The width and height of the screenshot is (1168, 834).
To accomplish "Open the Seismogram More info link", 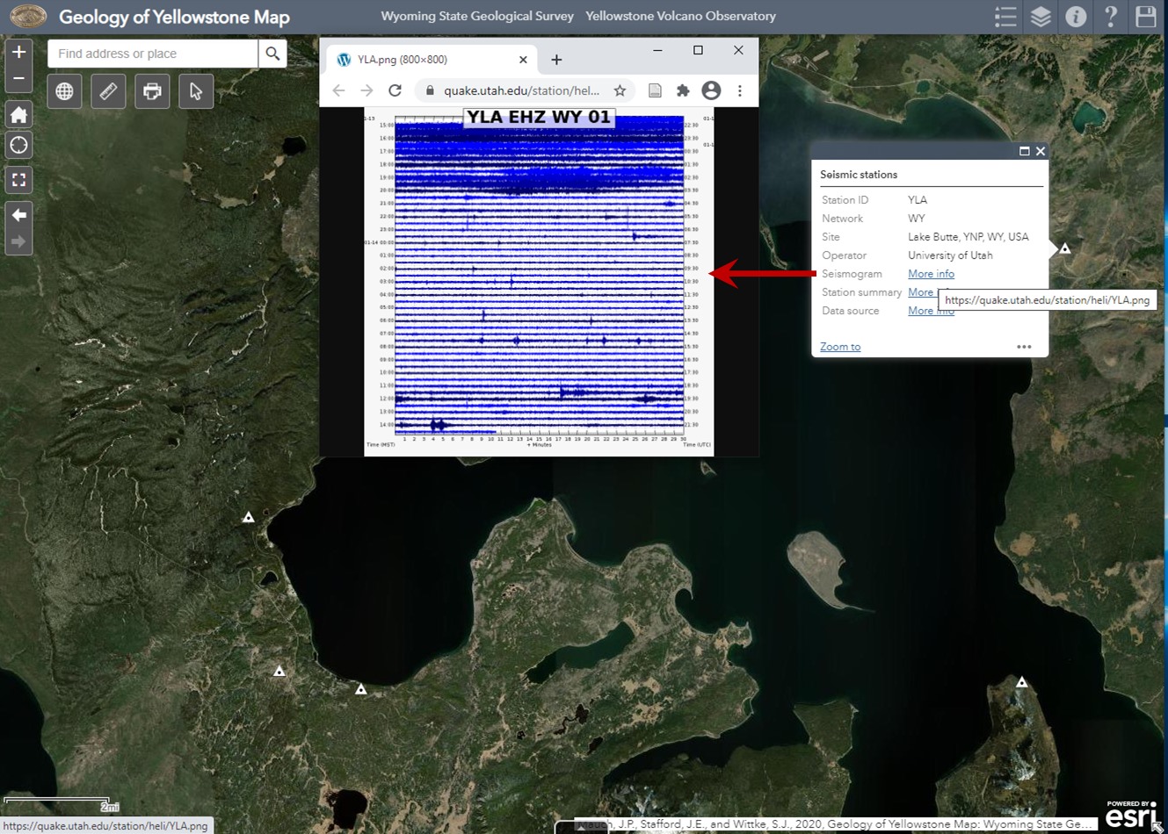I will (x=931, y=274).
